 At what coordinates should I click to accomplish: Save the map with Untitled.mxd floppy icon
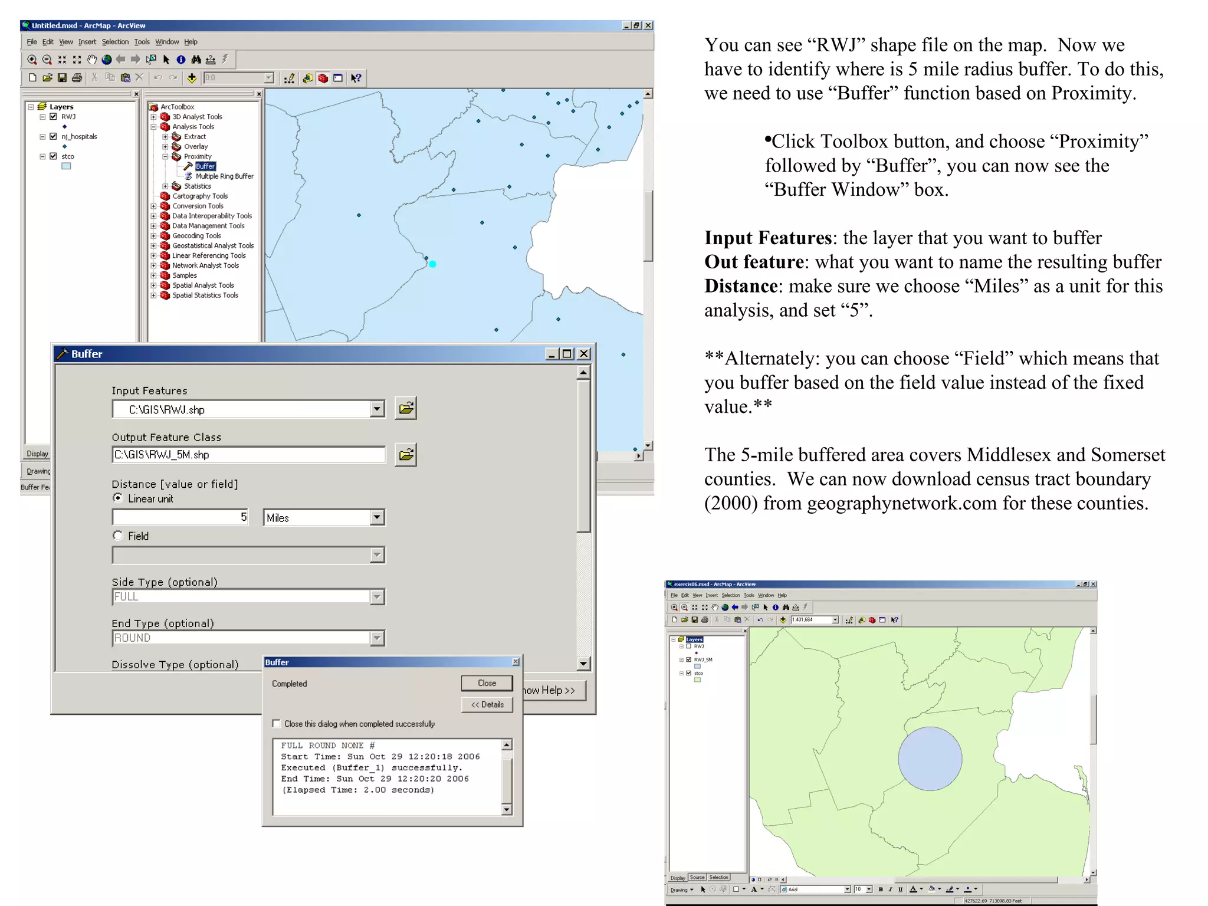[62, 78]
